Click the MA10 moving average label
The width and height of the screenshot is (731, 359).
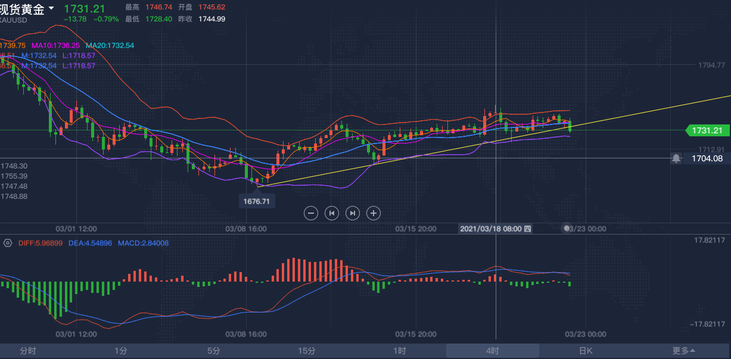tap(55, 45)
